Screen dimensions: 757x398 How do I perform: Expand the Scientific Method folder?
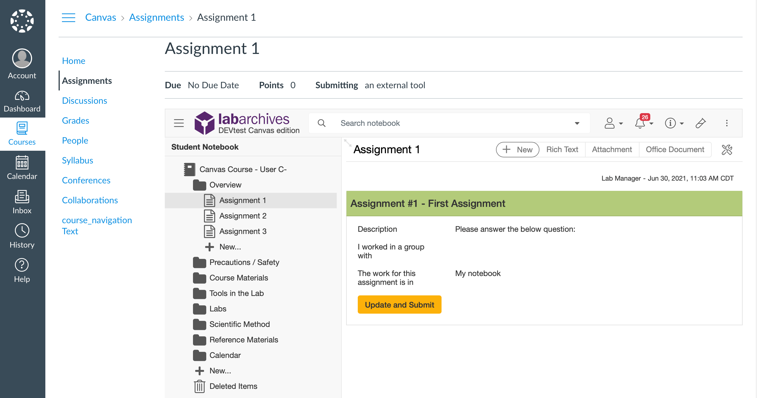point(239,324)
